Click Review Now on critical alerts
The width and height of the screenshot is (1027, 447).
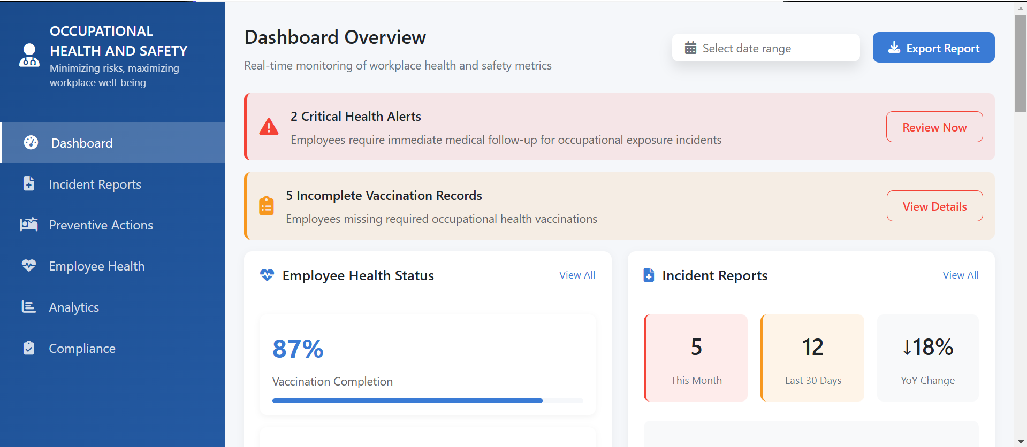934,127
